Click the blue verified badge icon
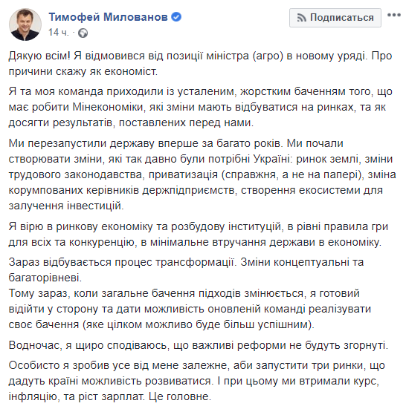The height and width of the screenshot is (412, 406). pos(176,17)
